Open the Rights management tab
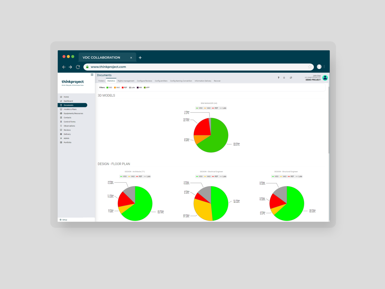The width and height of the screenshot is (385, 289). point(126,81)
